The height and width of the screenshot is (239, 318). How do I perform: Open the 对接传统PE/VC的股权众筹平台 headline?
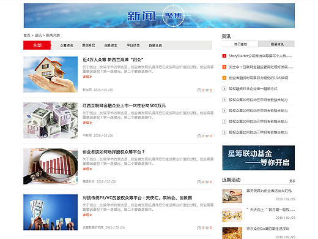pyautogui.click(x=137, y=198)
